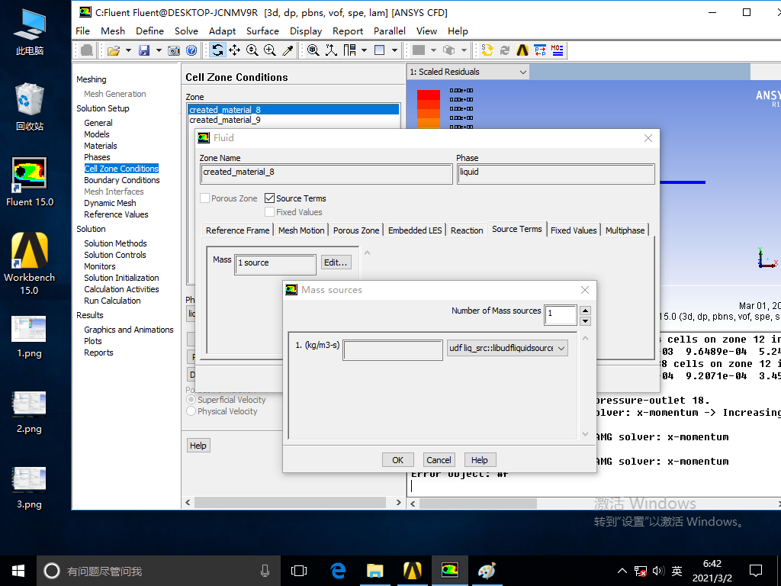Expand the open file dropdown arrow
The height and width of the screenshot is (586, 781).
(x=128, y=50)
